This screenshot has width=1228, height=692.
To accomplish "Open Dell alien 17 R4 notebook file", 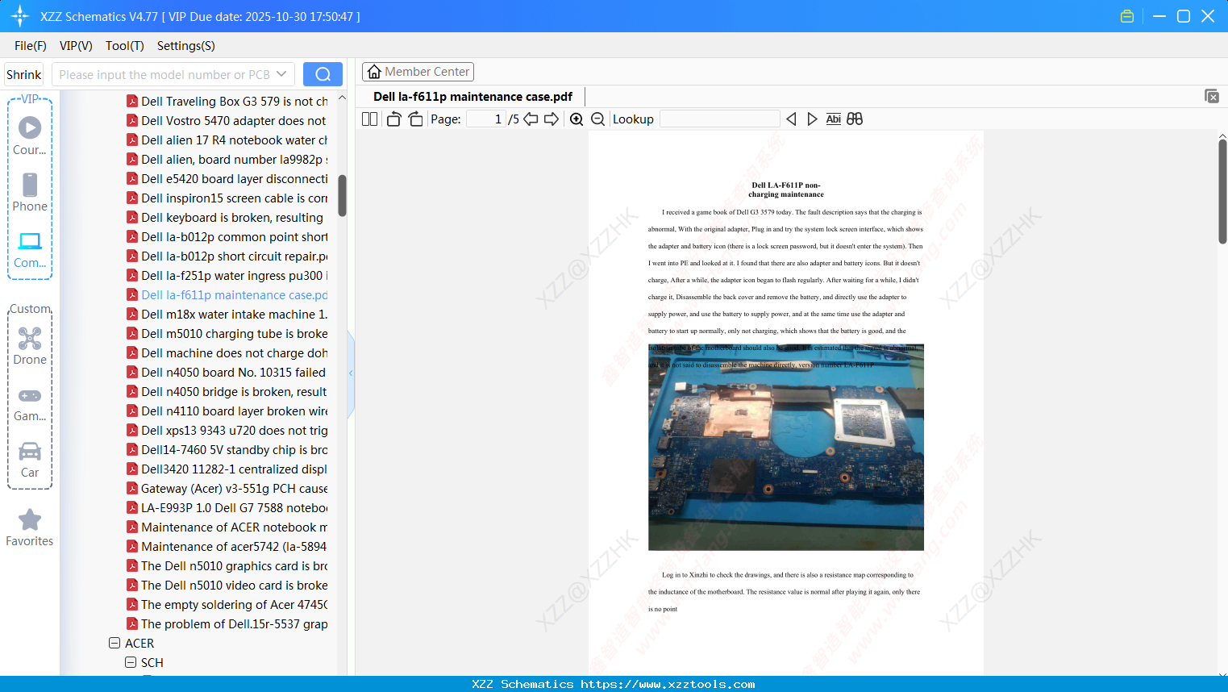I will click(227, 140).
